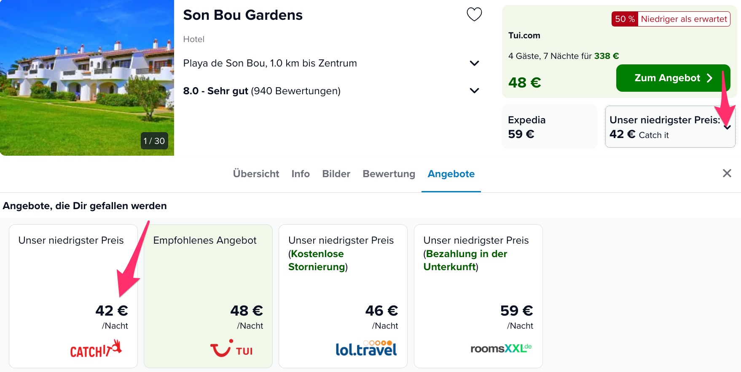The height and width of the screenshot is (372, 741).
Task: Click the roomsXXL logo
Action: coord(501,348)
